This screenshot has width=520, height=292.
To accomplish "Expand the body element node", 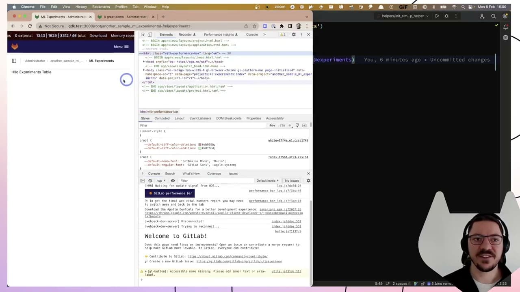I will 143,70.
